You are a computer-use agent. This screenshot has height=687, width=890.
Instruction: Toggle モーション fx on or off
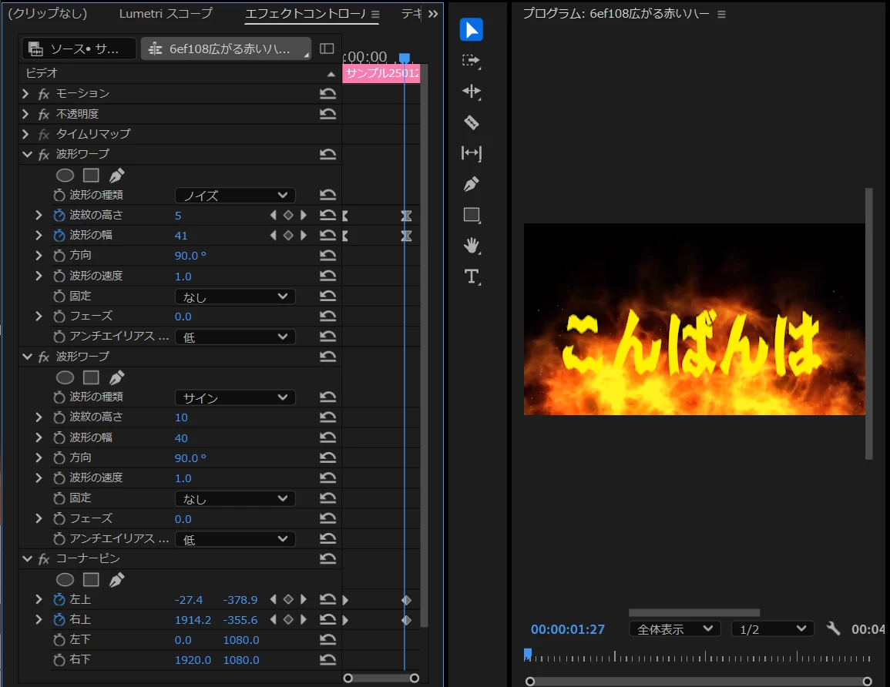pos(44,94)
